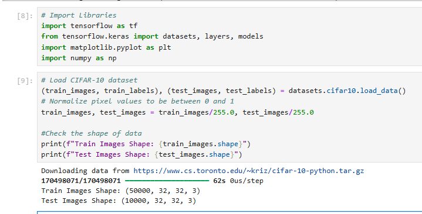Screen dimensions: 422x214
Task: Click the 'from tensorflow.keras import' code line
Action: 152,36
